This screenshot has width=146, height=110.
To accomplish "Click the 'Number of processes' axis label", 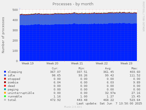I will pos(3,35).
